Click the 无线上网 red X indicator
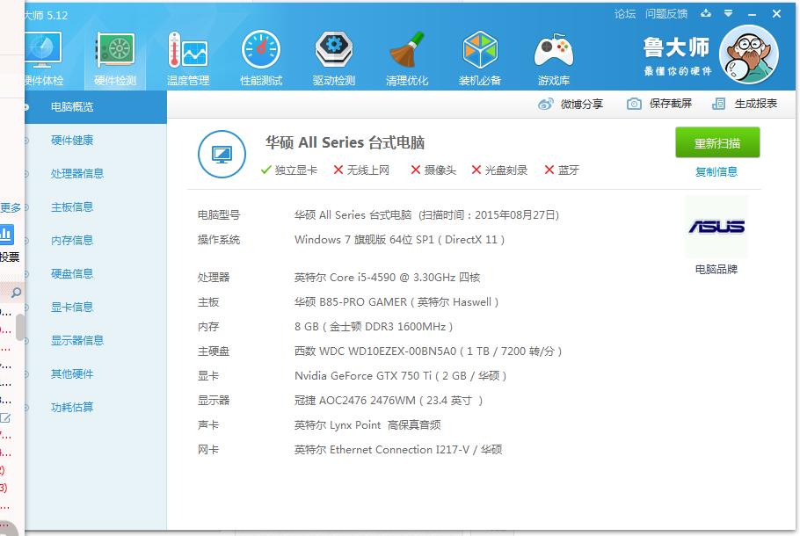800x536 pixels. coord(338,170)
